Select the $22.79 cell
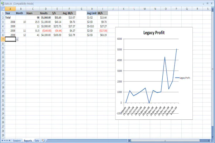Screen dimensions: 215x143 click(69, 35)
